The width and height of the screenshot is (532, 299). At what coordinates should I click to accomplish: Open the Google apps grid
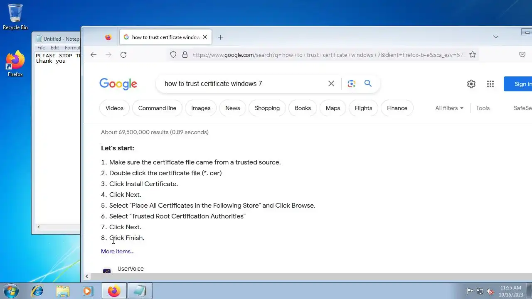[x=490, y=84]
